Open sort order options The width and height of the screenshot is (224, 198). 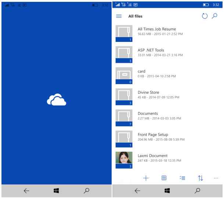[x=200, y=178]
